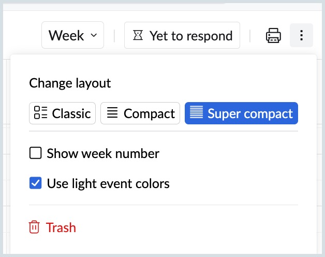Open the Trash link

pos(61,227)
